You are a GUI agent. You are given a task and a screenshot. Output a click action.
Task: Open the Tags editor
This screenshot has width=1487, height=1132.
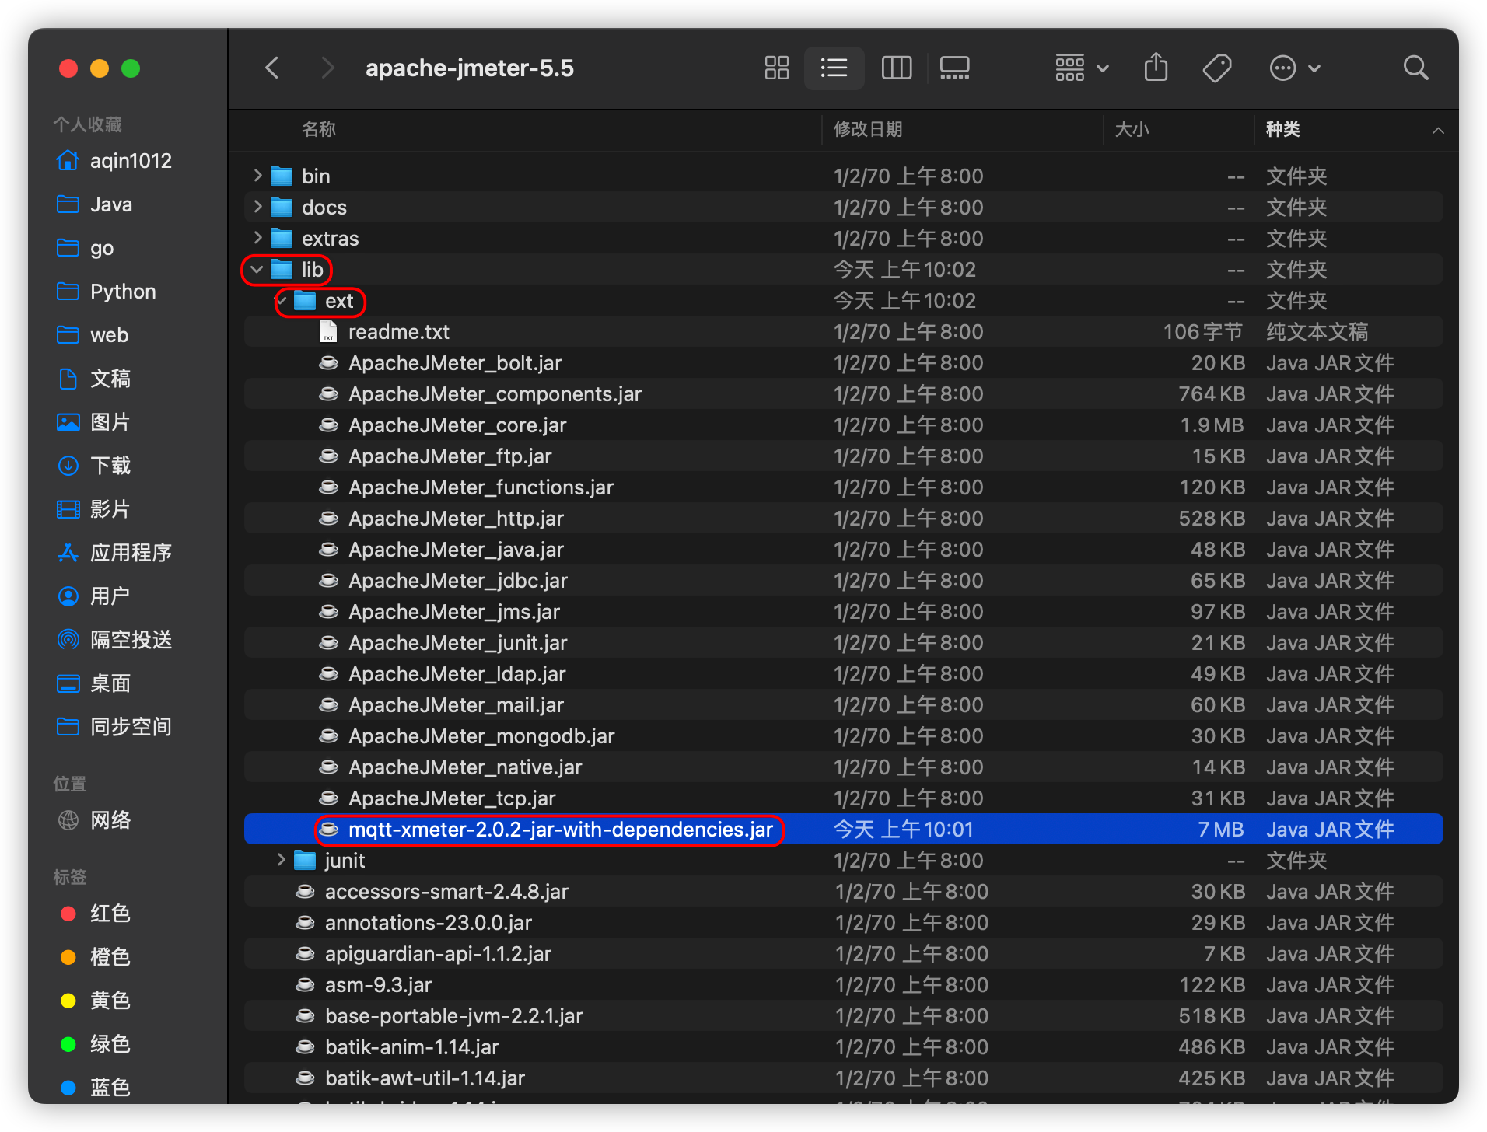(x=1216, y=68)
